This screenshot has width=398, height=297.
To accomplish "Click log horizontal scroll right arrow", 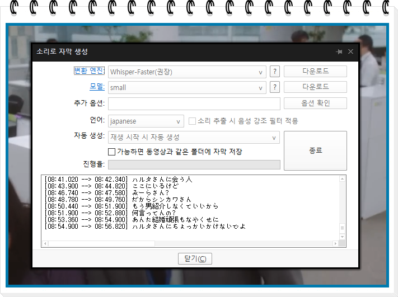I will pyautogui.click(x=335, y=243).
